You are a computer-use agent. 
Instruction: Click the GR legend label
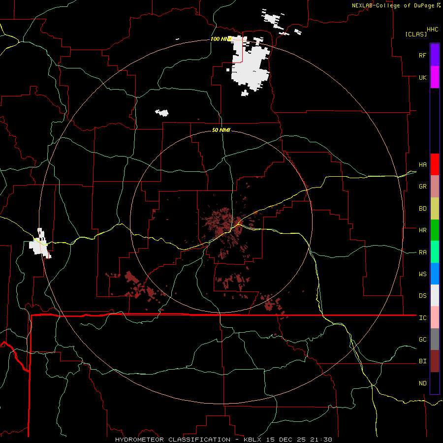(422, 187)
